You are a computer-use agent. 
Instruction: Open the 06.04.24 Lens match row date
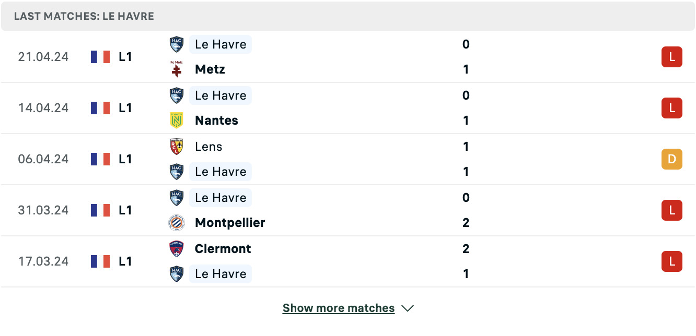(x=43, y=159)
